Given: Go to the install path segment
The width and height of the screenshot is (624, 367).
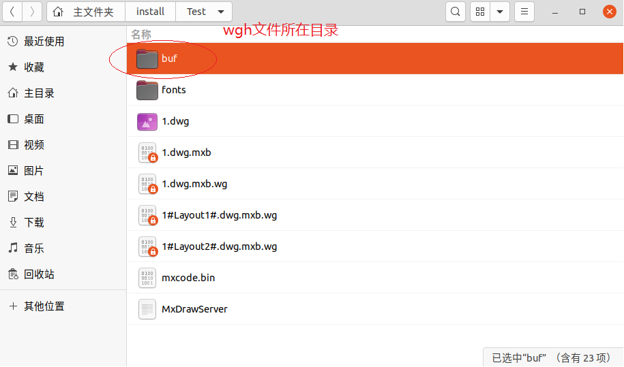Looking at the screenshot, I should tap(150, 12).
